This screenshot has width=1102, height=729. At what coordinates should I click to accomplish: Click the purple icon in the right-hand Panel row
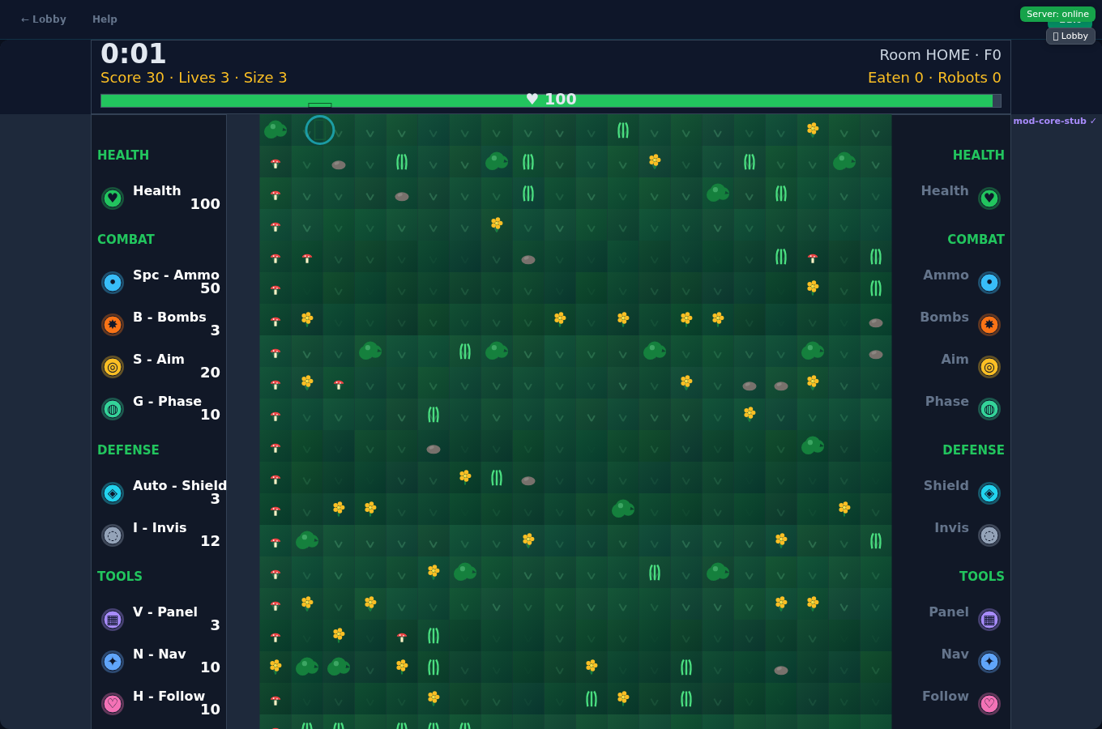tap(989, 620)
